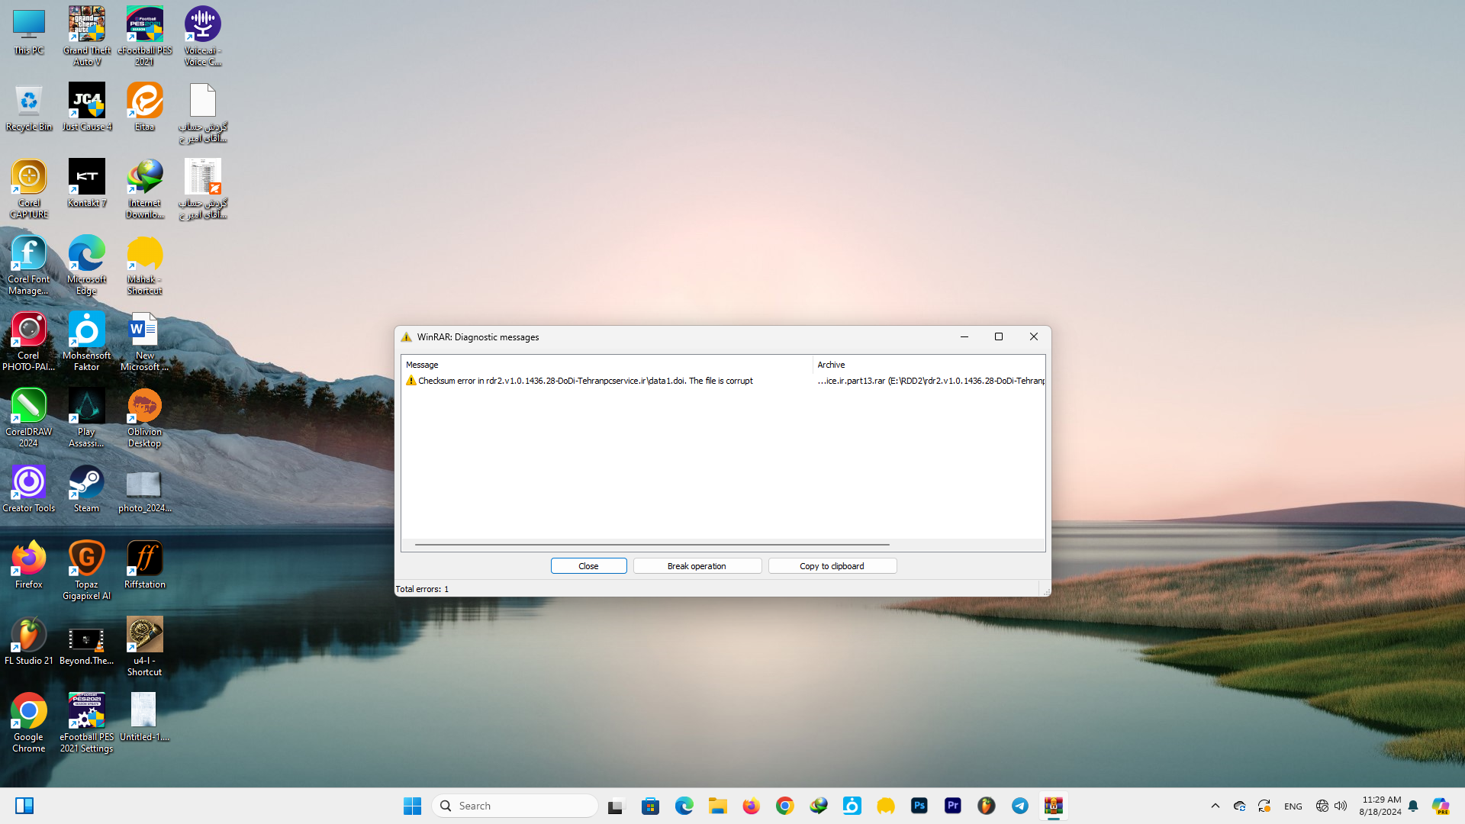Expand the hidden system tray icons chevron
The height and width of the screenshot is (824, 1465).
pos(1215,806)
